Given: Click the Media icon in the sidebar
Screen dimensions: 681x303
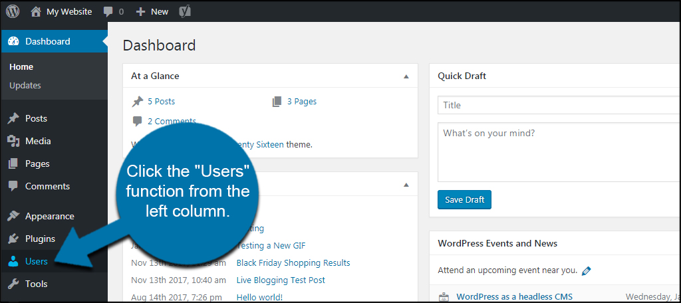Looking at the screenshot, I should (x=13, y=141).
